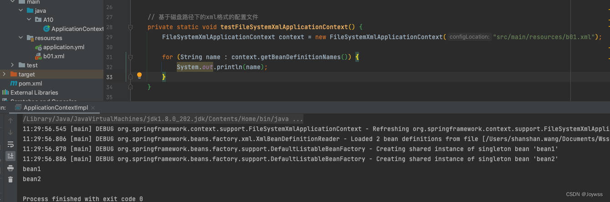Select the target folder row
Image resolution: width=610 pixels, height=202 pixels.
[51, 74]
